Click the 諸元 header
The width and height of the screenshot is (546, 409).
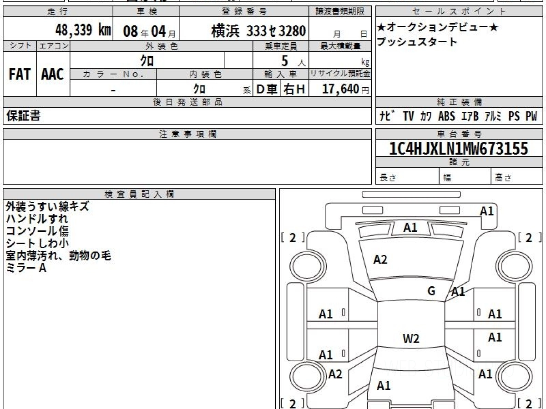(459, 162)
